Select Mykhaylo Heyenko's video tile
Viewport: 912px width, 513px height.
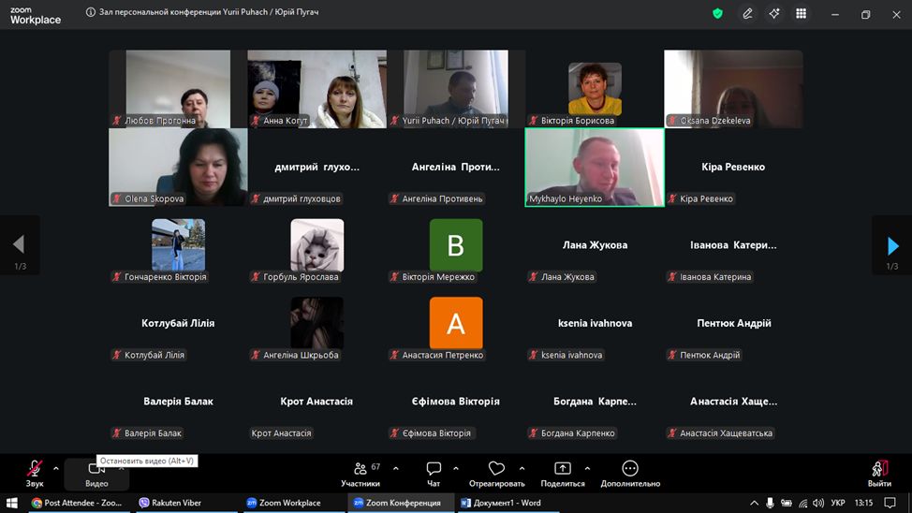(x=594, y=167)
